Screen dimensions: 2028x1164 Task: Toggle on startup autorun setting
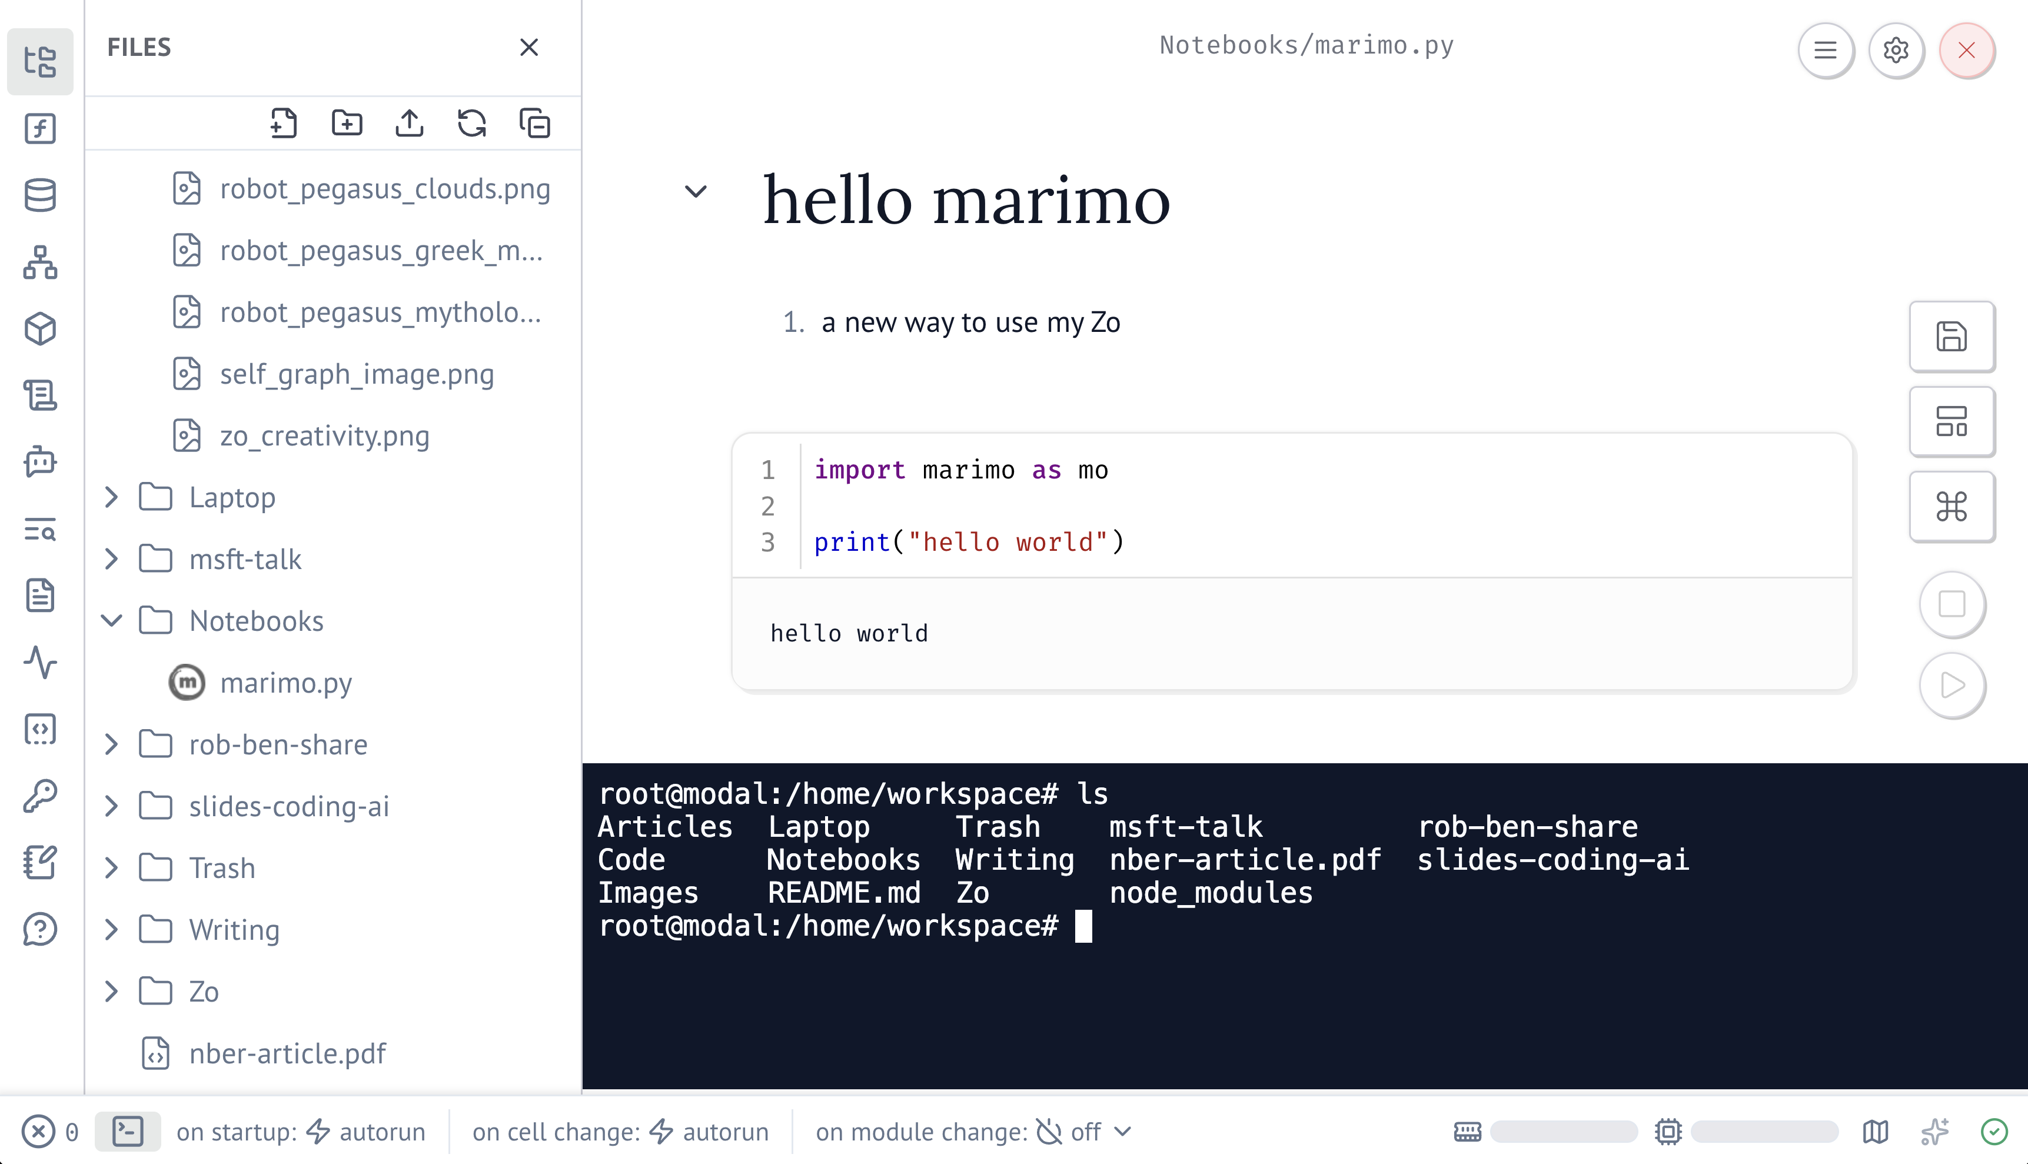click(x=301, y=1131)
